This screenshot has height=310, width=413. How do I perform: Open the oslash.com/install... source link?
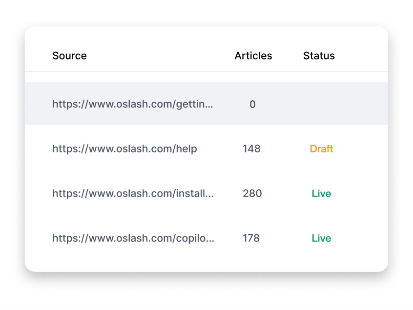point(132,194)
